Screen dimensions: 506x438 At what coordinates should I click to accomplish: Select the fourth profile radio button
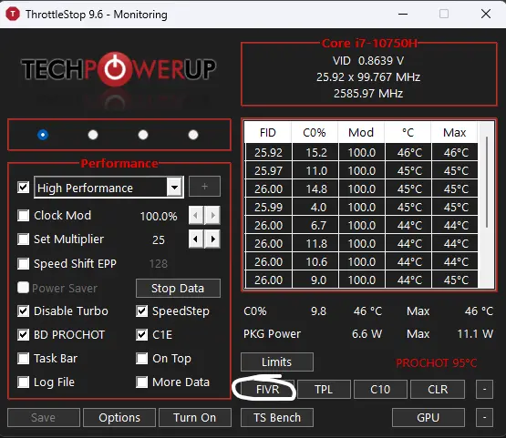[x=193, y=135]
